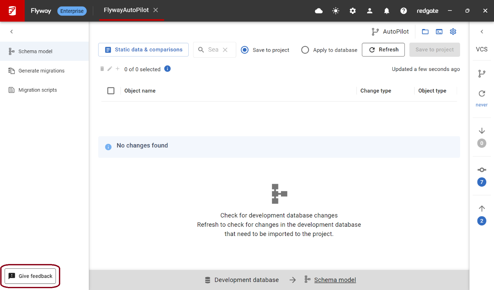Open the notifications bell
This screenshot has width=494, height=290.
[386, 11]
